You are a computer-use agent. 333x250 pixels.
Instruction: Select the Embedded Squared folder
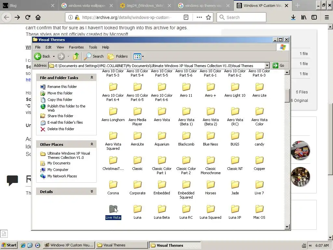pos(186,190)
